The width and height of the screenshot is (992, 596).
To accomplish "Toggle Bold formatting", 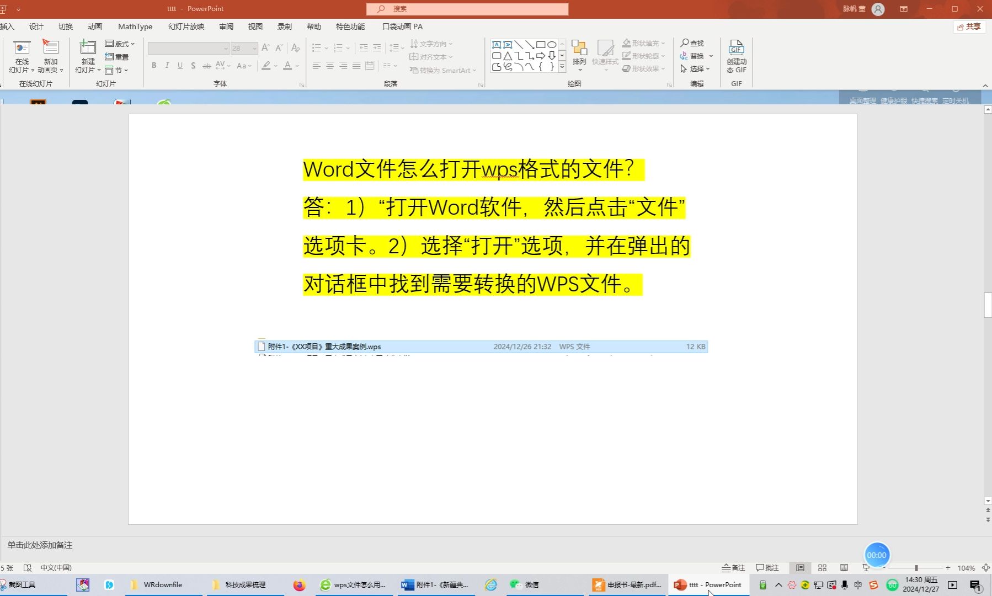I will (154, 66).
